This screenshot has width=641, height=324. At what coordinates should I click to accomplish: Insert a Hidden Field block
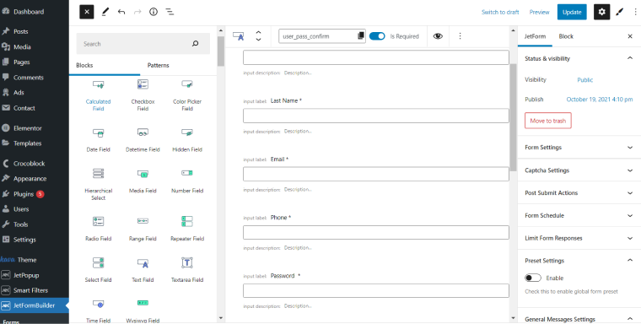(187, 140)
